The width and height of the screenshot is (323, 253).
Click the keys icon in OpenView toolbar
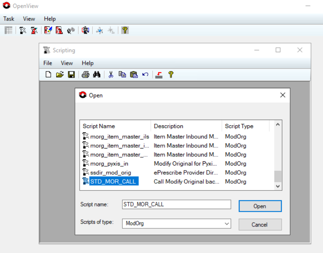(x=71, y=30)
